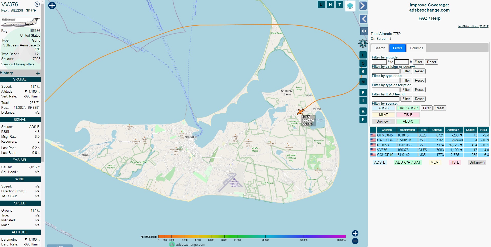491x247 pixels.
Task: Click the maximum altitude input field
Action: point(401,62)
